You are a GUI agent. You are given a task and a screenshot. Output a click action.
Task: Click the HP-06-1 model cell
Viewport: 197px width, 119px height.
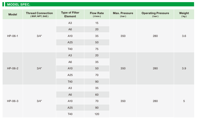[x=13, y=36]
